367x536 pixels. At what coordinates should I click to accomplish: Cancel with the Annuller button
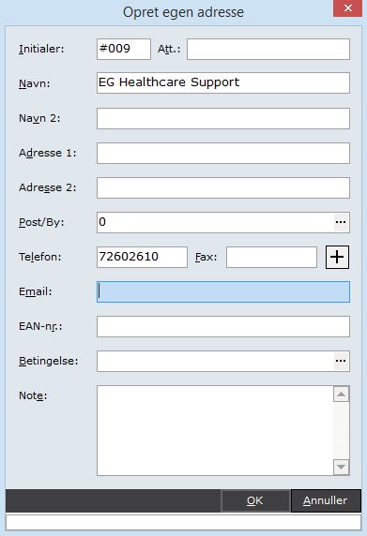pyautogui.click(x=326, y=500)
